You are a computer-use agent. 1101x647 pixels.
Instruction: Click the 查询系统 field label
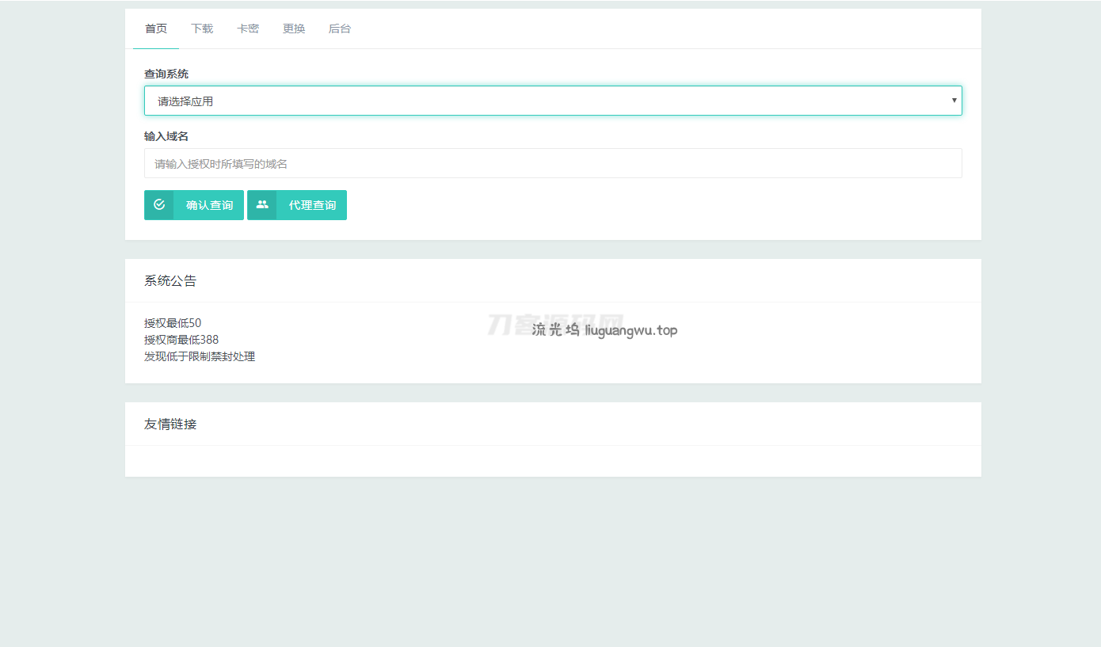coord(166,74)
